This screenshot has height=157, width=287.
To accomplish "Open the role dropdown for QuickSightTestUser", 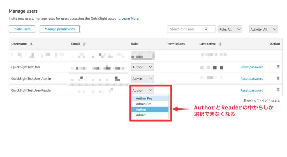I will click(142, 67).
